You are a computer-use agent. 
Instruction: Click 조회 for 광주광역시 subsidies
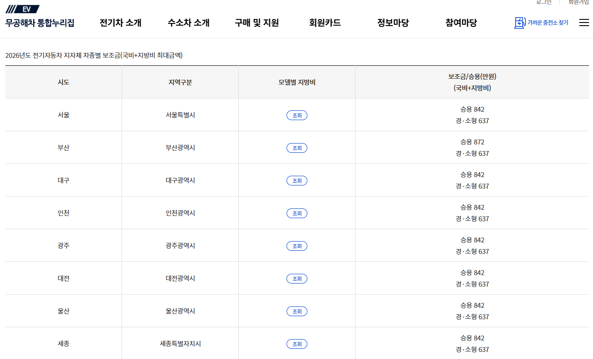tap(297, 246)
